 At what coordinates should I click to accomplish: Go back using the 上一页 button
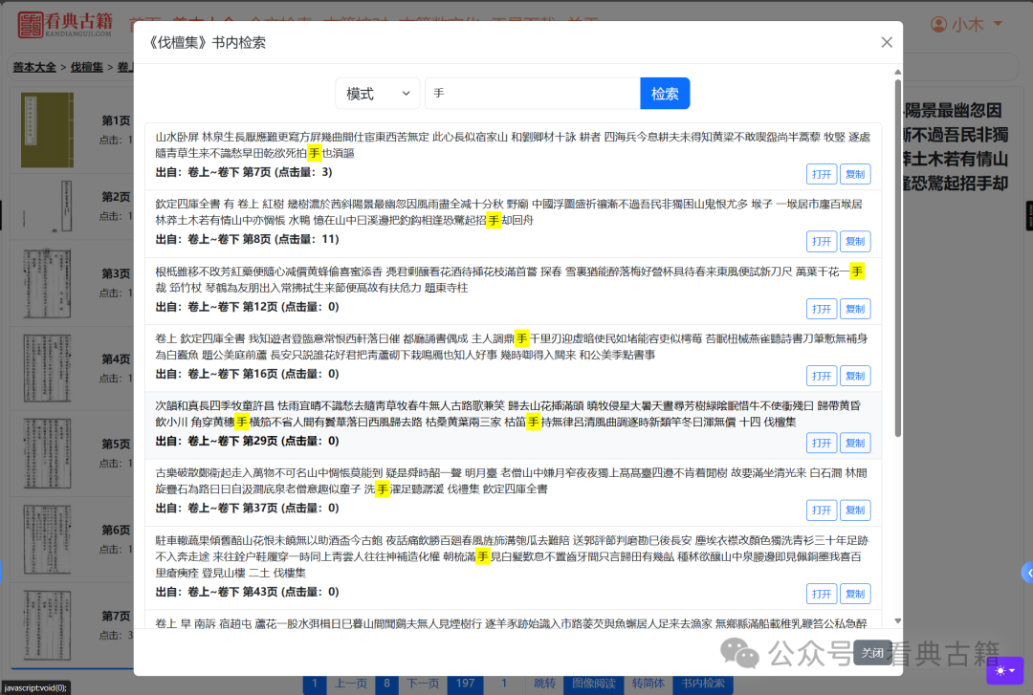[349, 683]
